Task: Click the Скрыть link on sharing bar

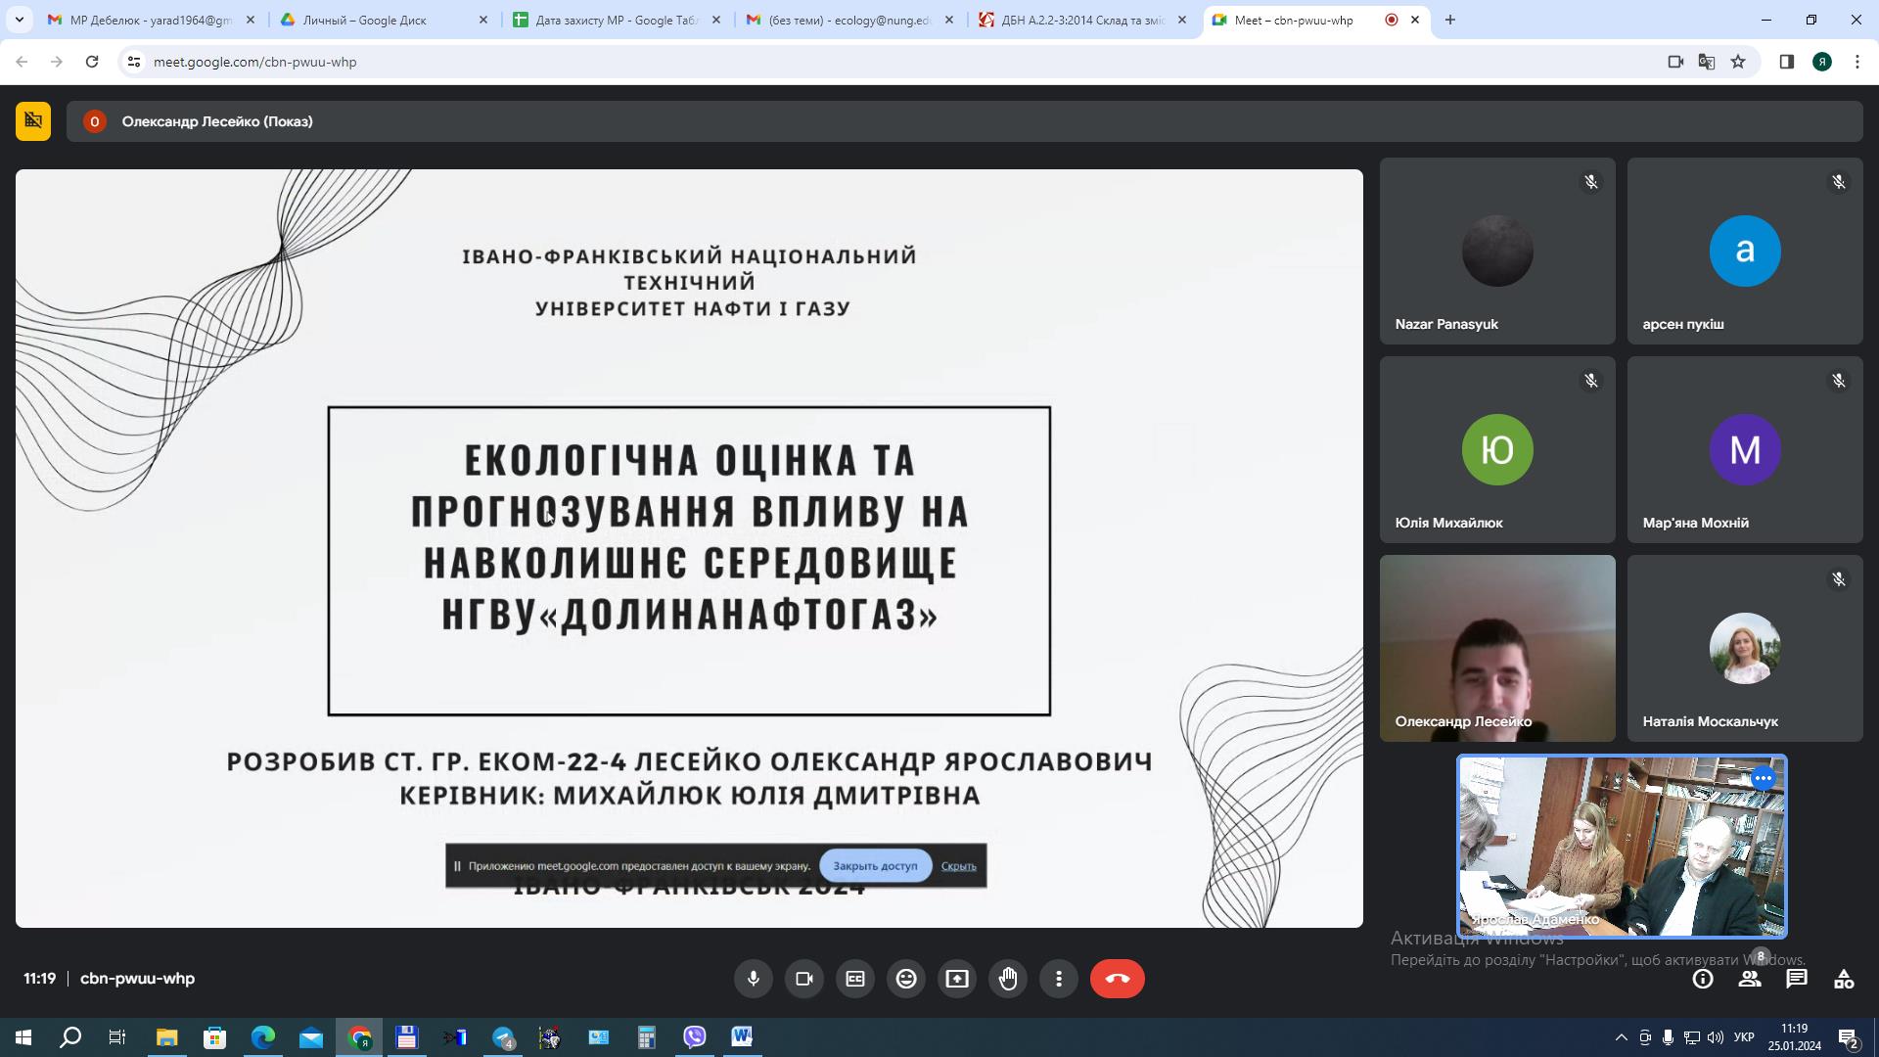Action: [958, 866]
